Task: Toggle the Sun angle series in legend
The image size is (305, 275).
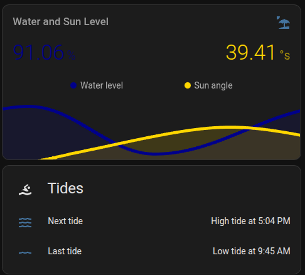Action: coord(208,85)
